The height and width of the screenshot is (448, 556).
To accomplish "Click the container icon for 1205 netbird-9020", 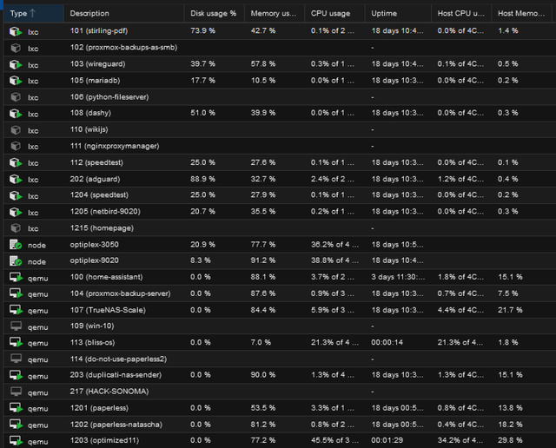I will click(16, 212).
